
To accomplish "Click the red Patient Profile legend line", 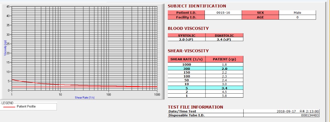I will tap(9, 107).
